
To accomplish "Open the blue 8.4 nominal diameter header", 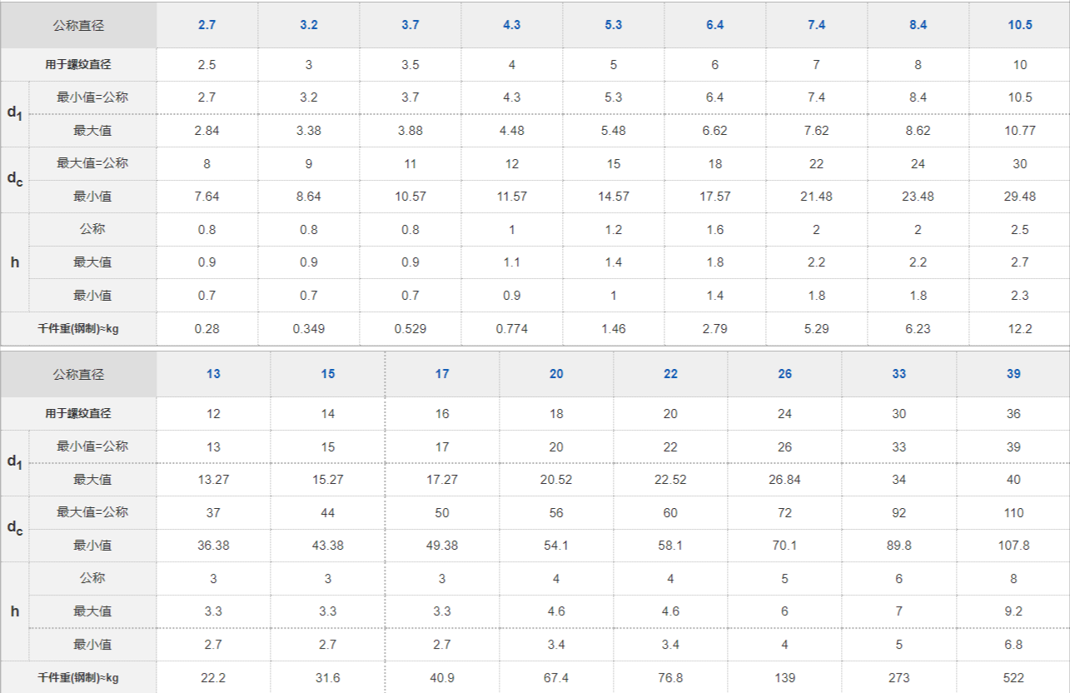I will tap(918, 25).
